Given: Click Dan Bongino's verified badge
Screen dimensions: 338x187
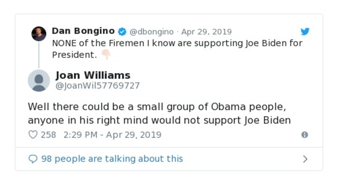Looking at the screenshot, I should (122, 32).
